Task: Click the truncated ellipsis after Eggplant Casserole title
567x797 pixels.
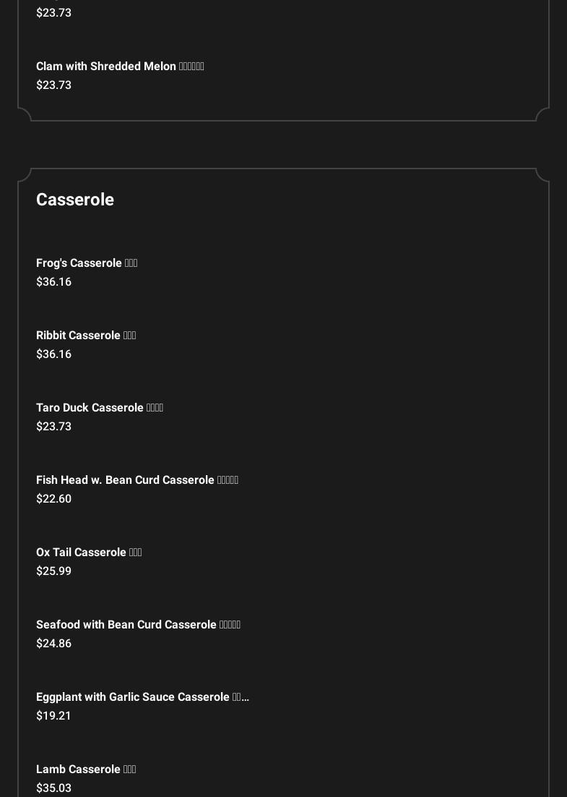Action: click(245, 698)
